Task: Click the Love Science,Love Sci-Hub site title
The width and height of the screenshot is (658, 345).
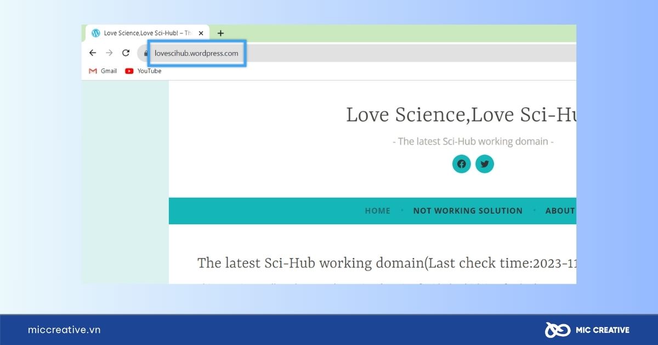Action: click(x=461, y=115)
